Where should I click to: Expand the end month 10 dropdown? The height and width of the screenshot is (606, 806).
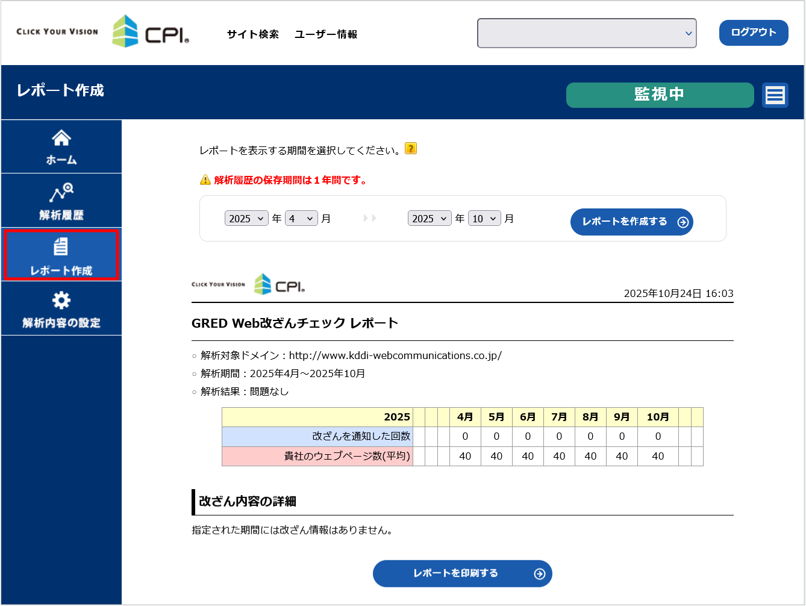tap(484, 219)
